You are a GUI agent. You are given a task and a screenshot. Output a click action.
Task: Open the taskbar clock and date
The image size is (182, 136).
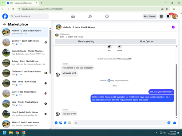point(172,133)
